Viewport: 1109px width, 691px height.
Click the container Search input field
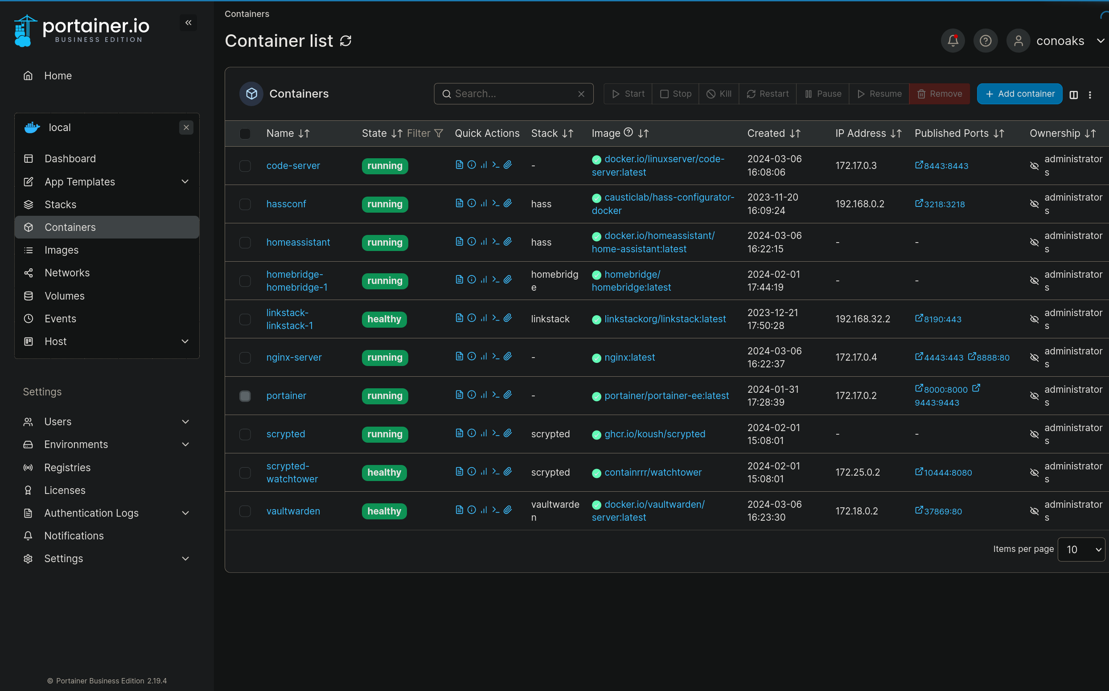(x=513, y=94)
